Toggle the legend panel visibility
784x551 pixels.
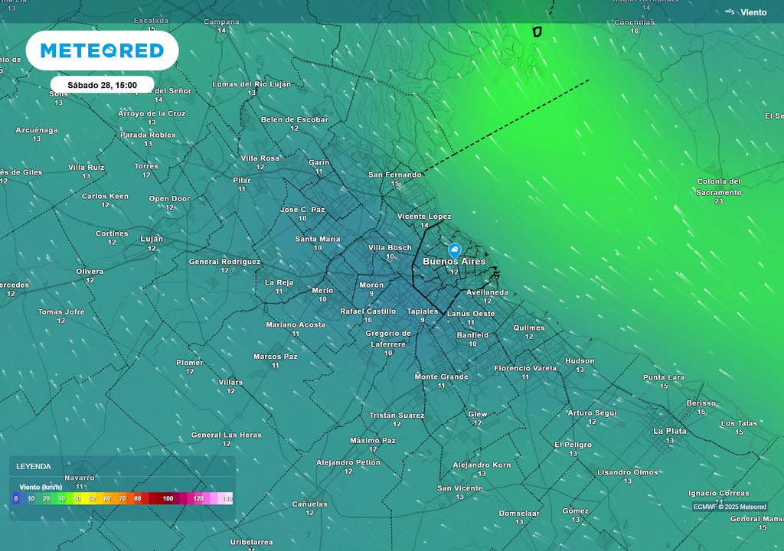coord(34,466)
